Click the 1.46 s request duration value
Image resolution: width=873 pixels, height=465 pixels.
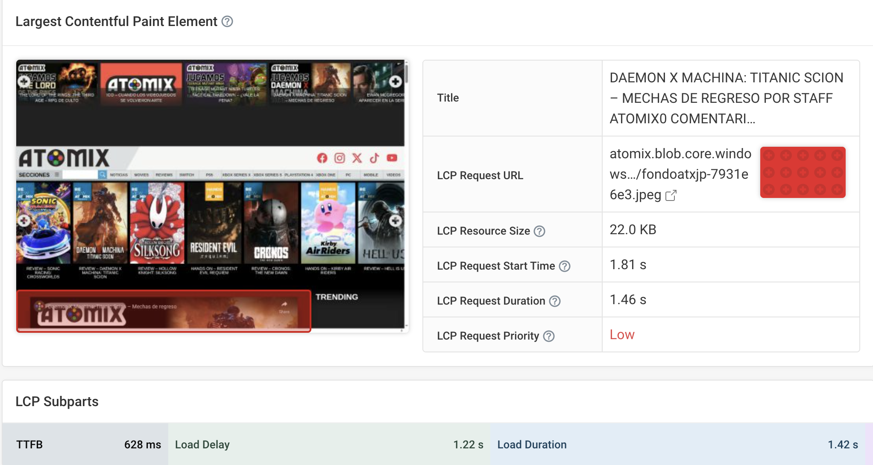coord(628,299)
